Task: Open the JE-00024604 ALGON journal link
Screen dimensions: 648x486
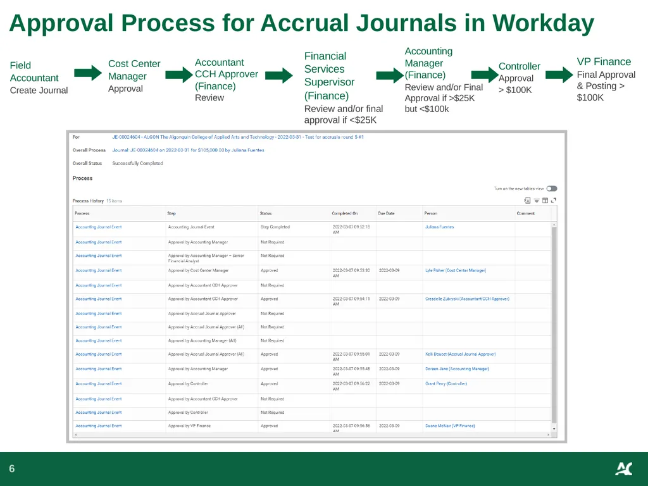Action: click(238, 137)
